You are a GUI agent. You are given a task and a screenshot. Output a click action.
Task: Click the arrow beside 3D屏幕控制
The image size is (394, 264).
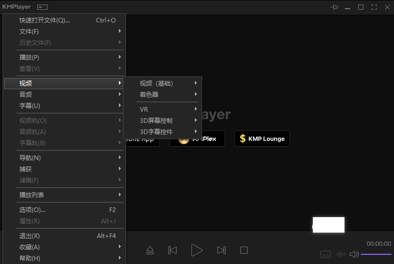(x=196, y=120)
